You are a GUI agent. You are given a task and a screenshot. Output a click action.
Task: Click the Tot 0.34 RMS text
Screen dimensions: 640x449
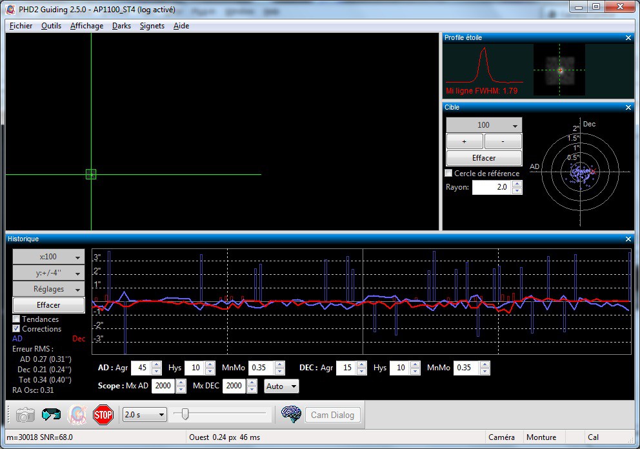point(45,380)
